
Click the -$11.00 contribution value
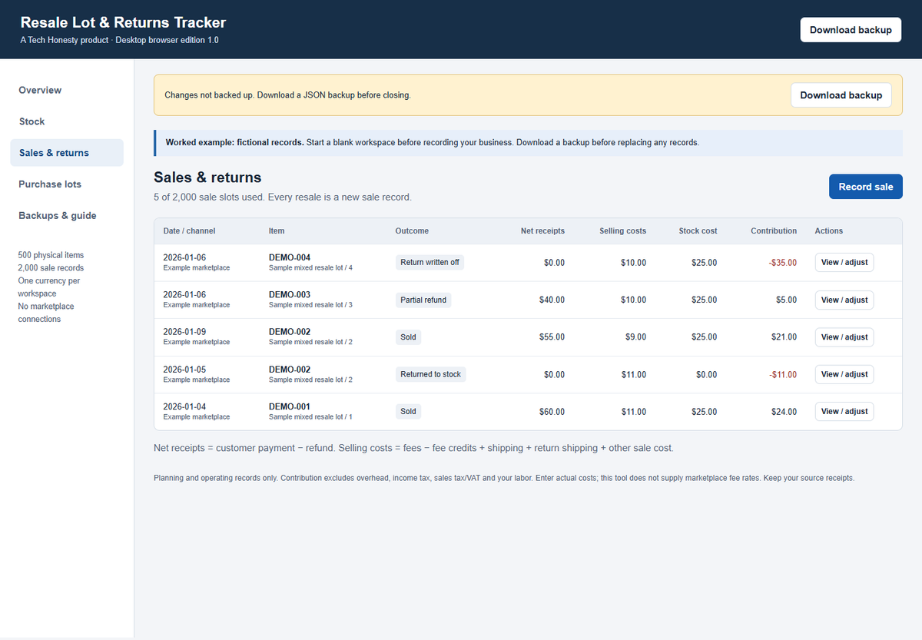[783, 375]
